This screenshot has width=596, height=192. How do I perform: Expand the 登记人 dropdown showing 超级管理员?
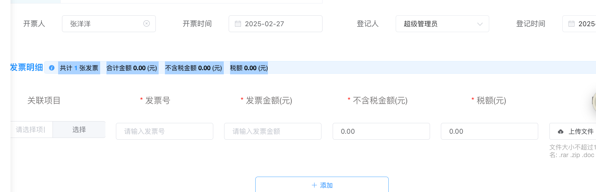(442, 24)
